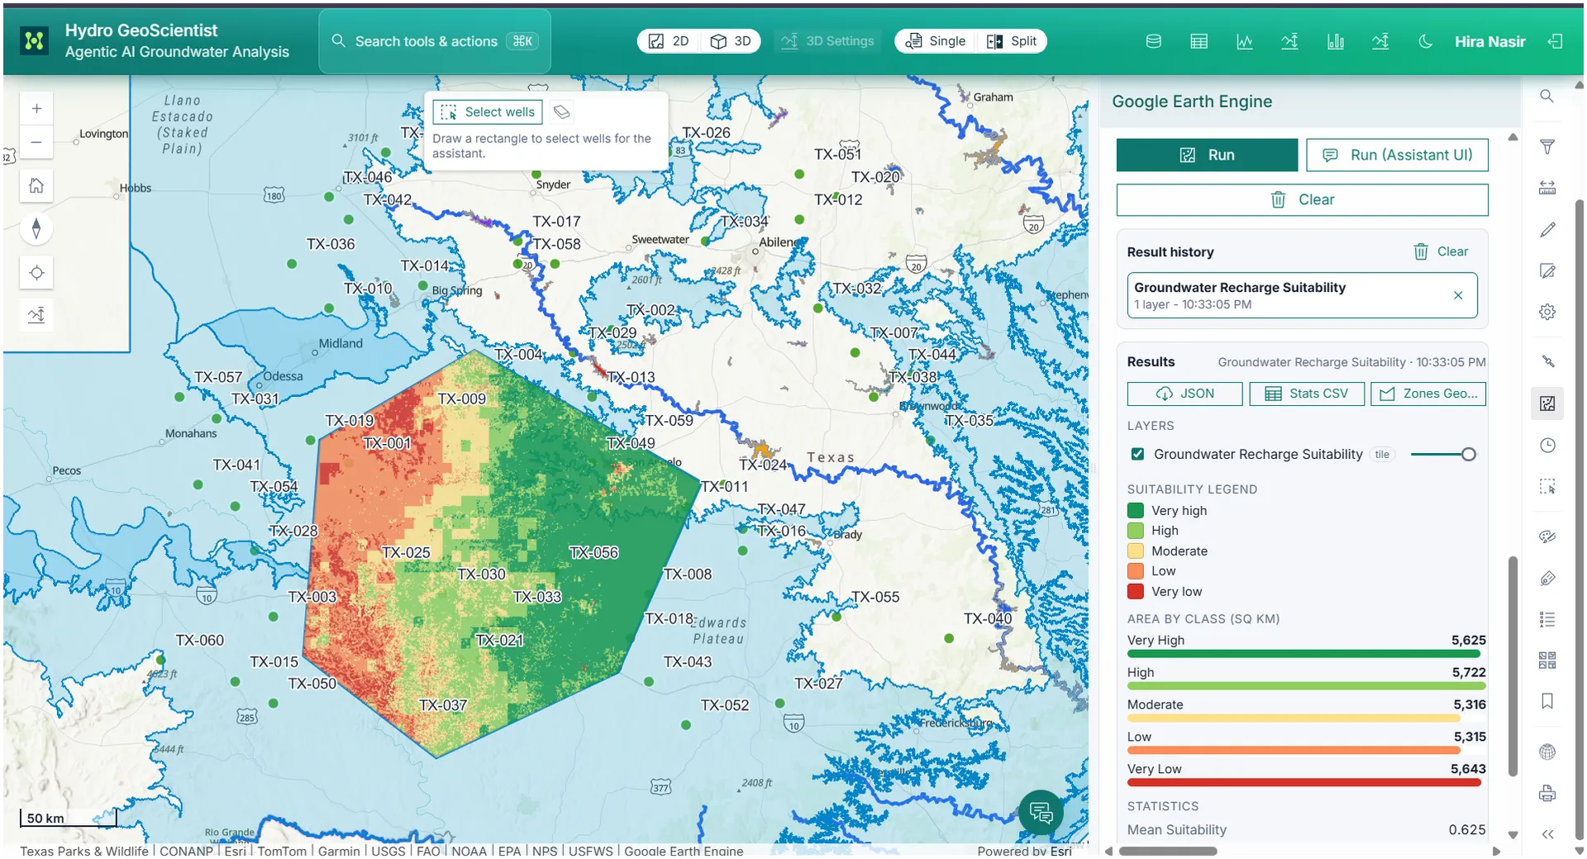The width and height of the screenshot is (1587, 859).
Task: Click horizontal scrollbar at panel bottom
Action: click(1167, 851)
